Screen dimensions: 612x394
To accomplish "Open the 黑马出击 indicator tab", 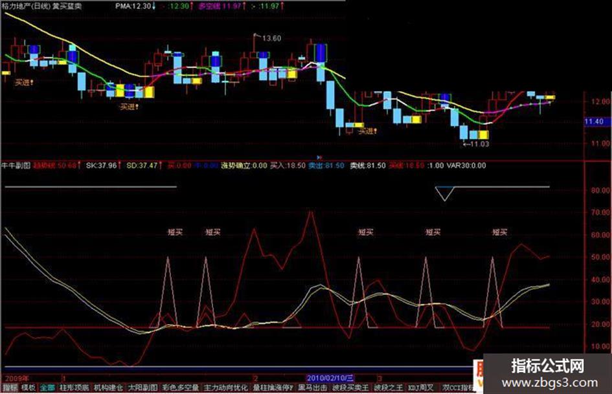I will point(312,388).
